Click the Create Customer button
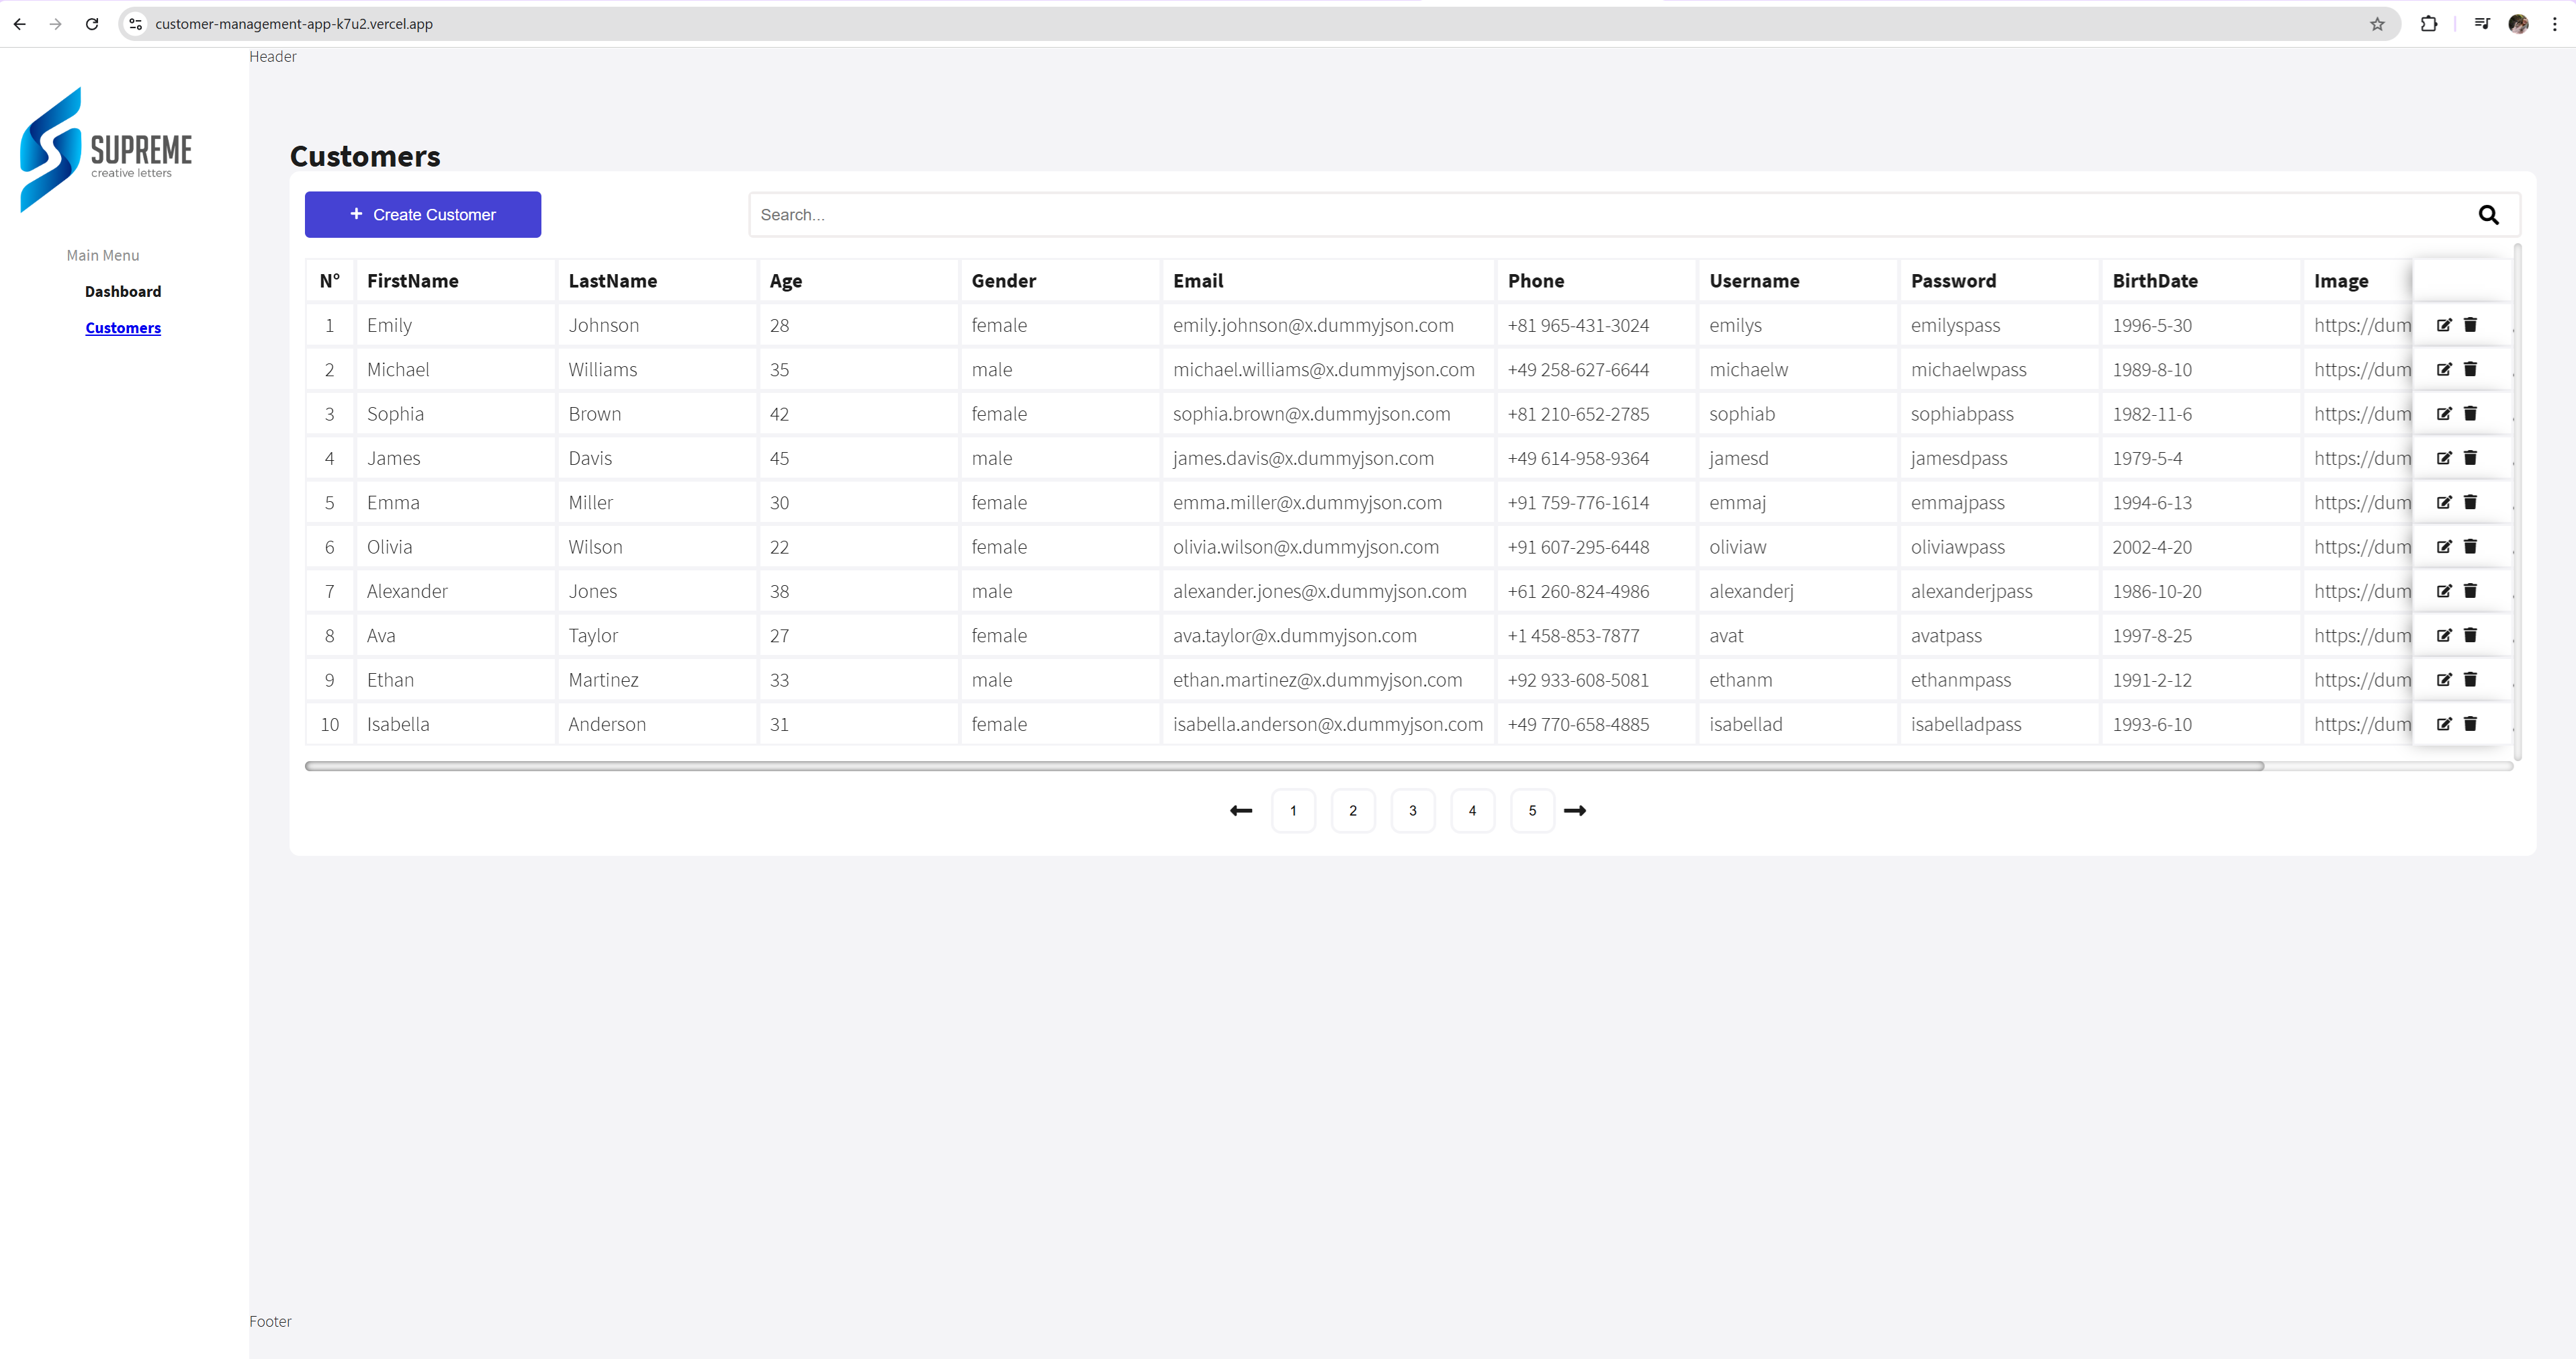Viewport: 2576px width, 1359px height. point(423,215)
